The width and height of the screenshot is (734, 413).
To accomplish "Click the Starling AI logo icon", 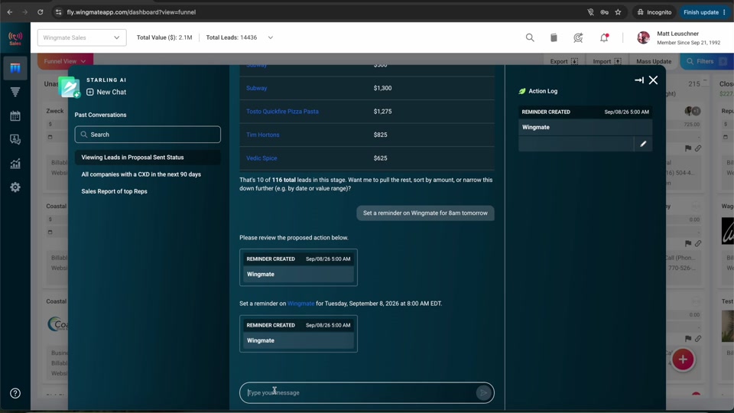I will [70, 87].
